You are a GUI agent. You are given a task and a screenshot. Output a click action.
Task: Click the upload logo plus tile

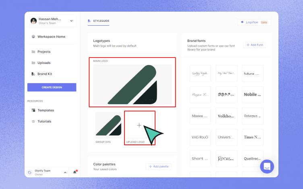coord(139,125)
